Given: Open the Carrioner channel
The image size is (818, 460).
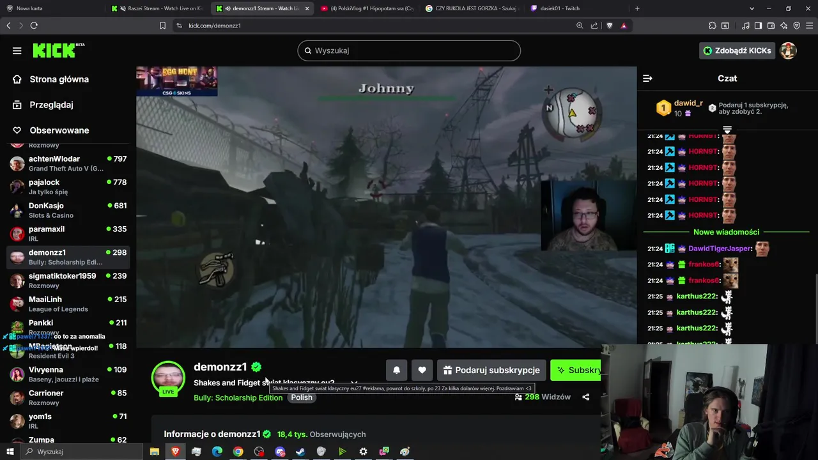Looking at the screenshot, I should pos(68,397).
